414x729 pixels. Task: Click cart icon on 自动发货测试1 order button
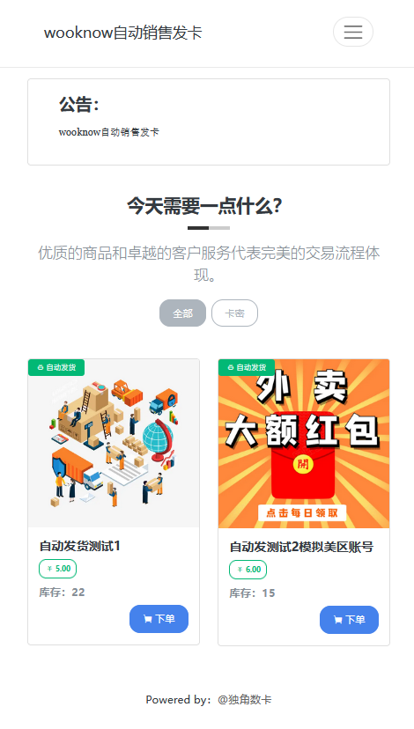(147, 619)
